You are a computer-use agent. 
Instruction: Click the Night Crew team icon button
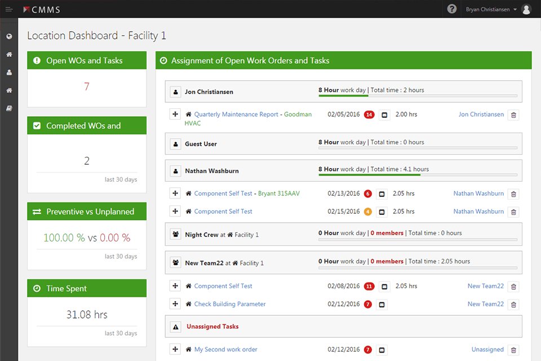[x=176, y=235]
